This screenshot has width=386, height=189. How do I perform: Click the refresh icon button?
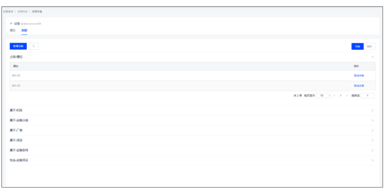point(34,46)
